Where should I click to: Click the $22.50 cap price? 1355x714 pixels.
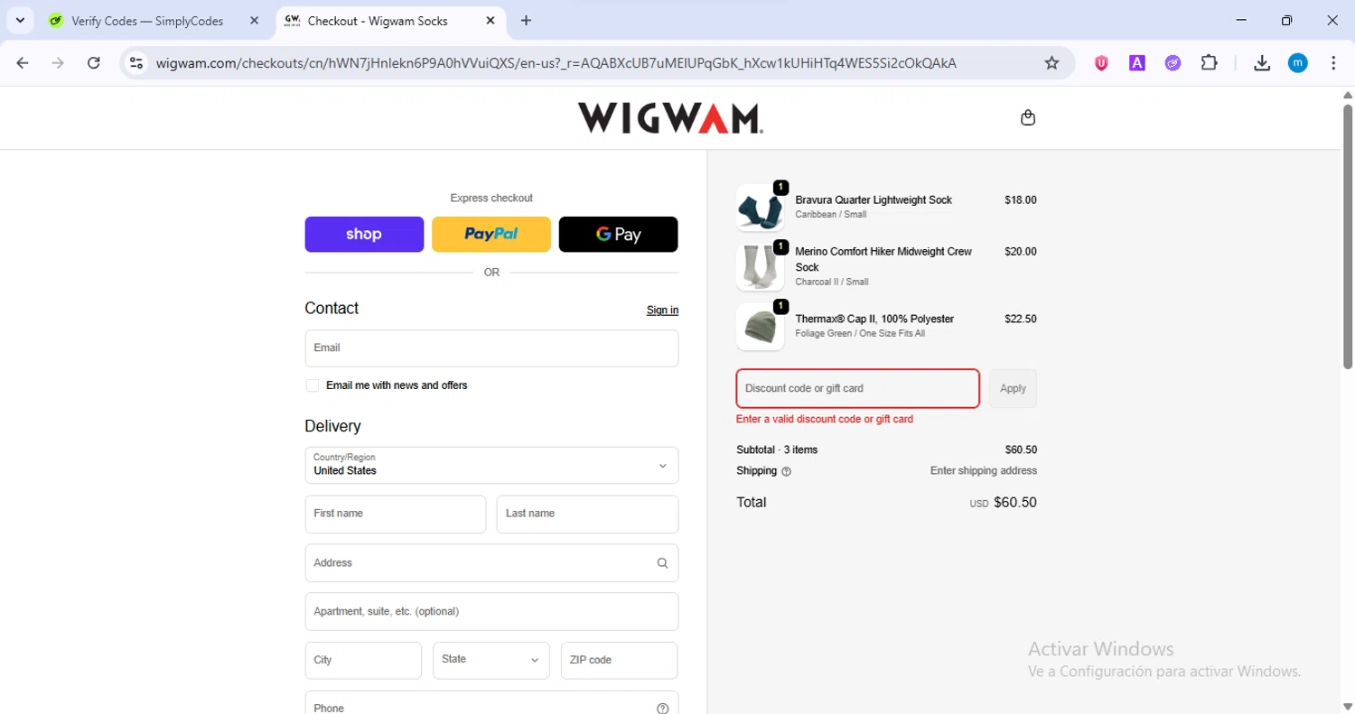pos(1021,320)
